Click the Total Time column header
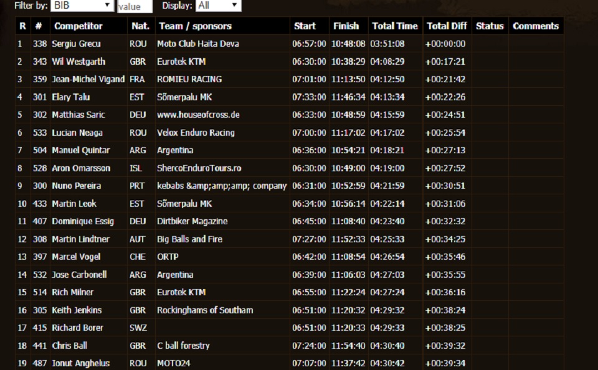Viewport: 598px width, 370px height. 394,26
